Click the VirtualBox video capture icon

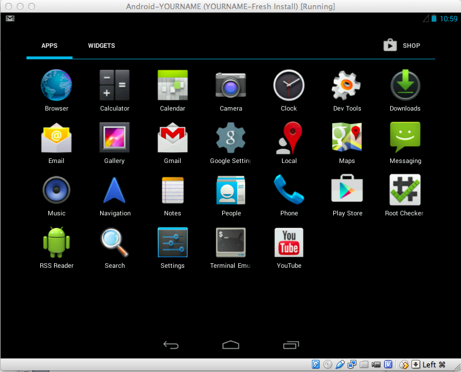(x=376, y=365)
